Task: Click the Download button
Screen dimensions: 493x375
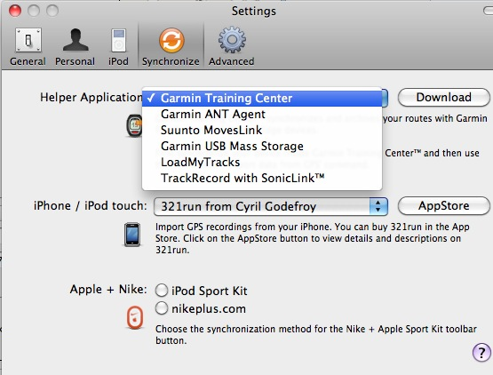Action: (x=443, y=97)
